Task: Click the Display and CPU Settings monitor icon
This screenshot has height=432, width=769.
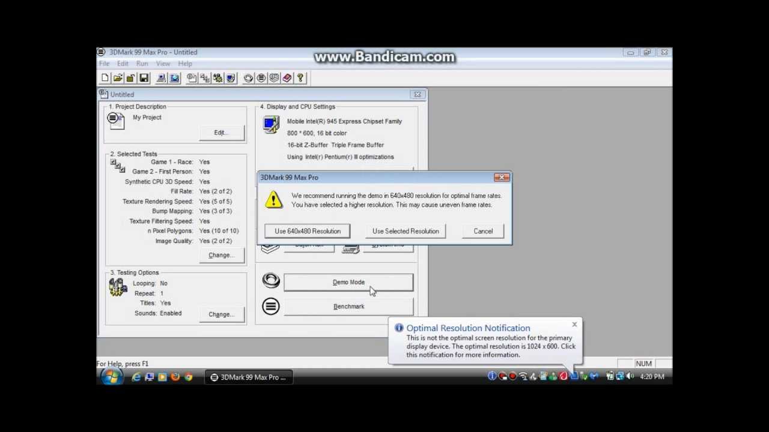Action: click(x=271, y=124)
